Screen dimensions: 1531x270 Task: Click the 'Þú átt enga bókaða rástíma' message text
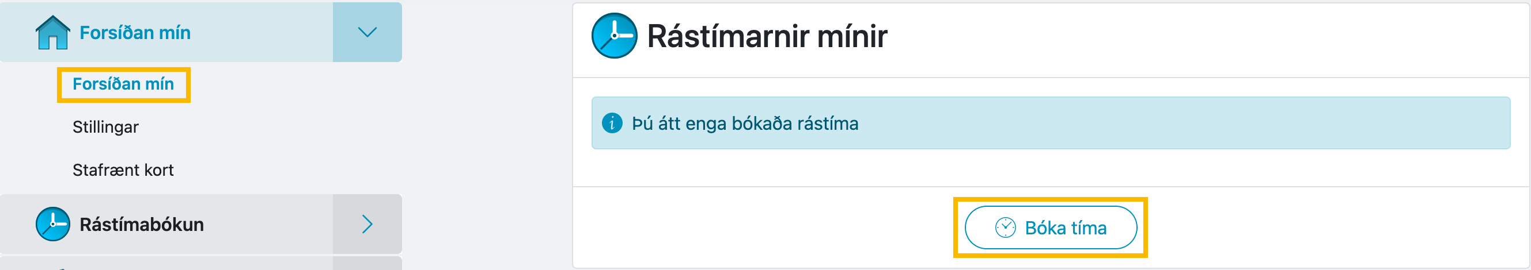coord(745,123)
